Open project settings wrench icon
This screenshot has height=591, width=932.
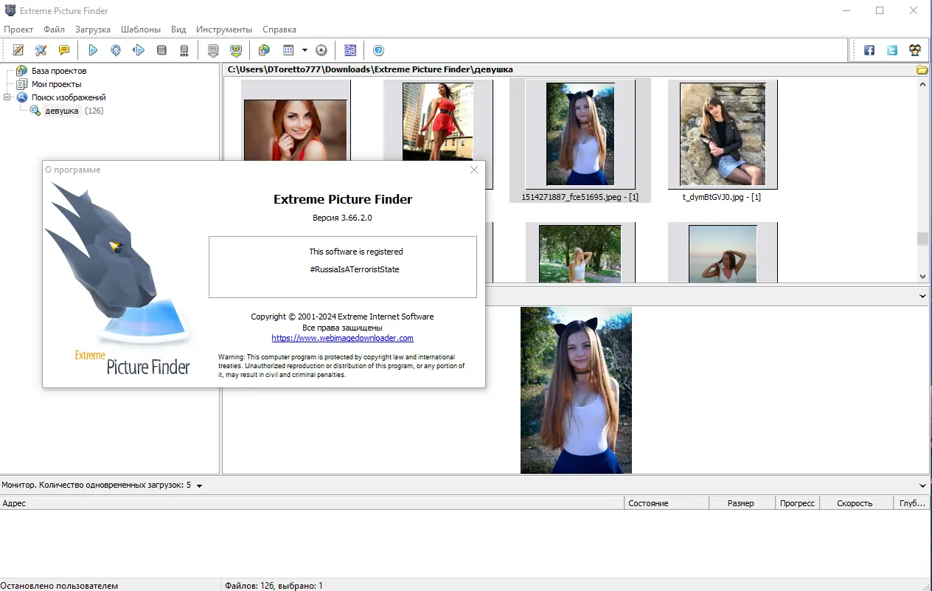tap(41, 50)
